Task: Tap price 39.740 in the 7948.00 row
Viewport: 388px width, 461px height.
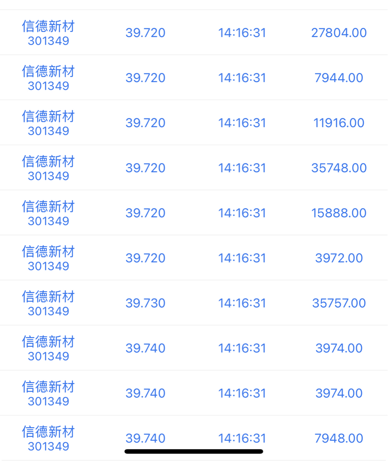Action: point(145,438)
